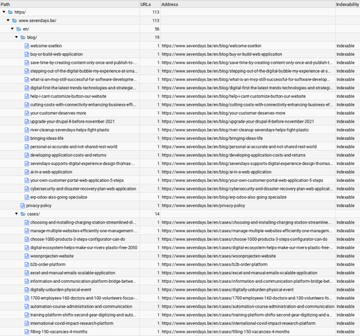Collapse the cases/ folder arrow
360x336 pixels.
click(17, 214)
